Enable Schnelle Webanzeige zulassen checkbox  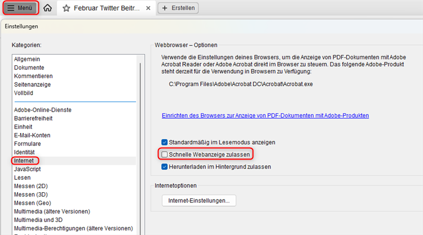(x=164, y=154)
